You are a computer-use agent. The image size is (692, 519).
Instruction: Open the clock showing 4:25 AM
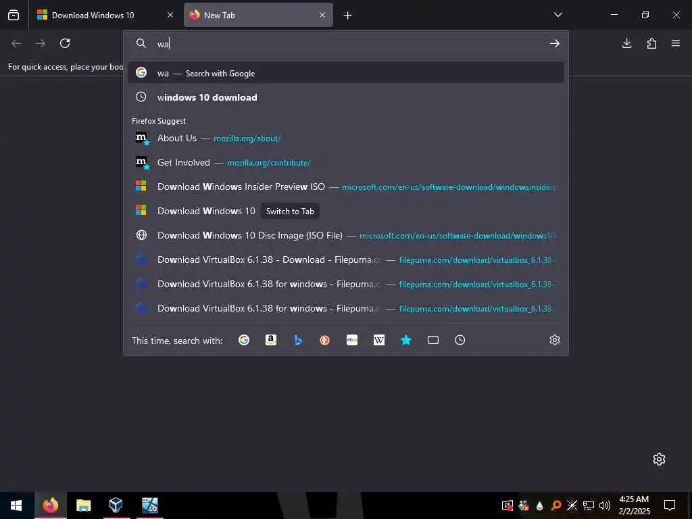tap(634, 505)
